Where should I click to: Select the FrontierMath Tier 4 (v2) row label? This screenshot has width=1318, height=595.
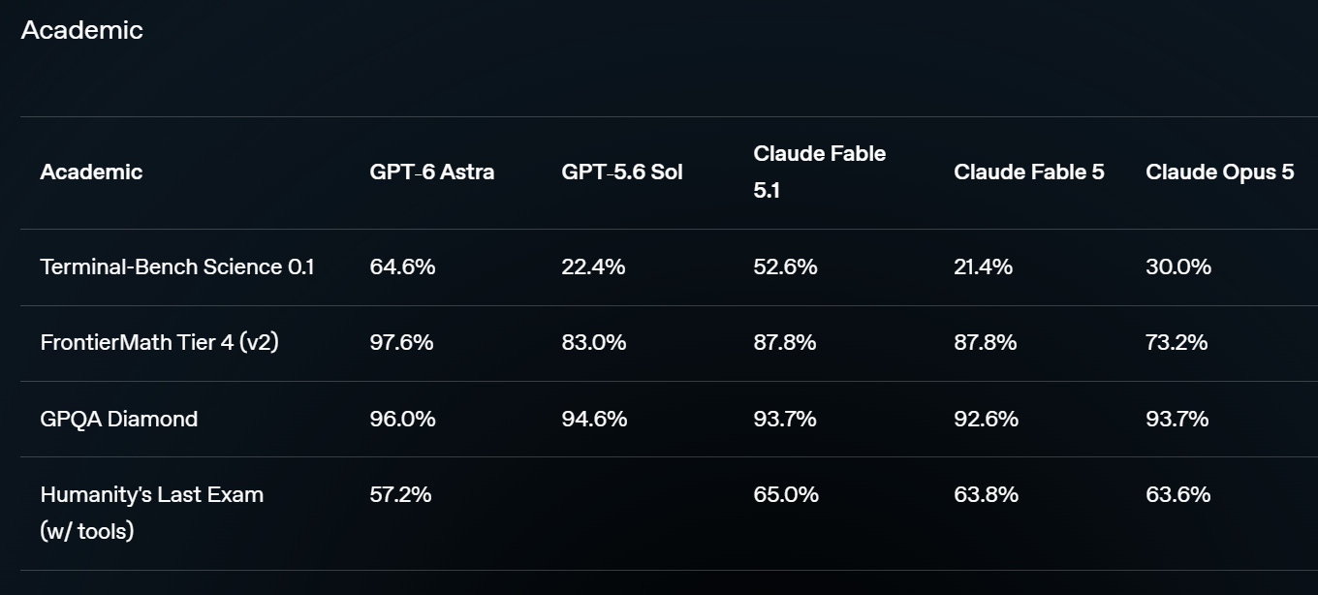coord(159,342)
